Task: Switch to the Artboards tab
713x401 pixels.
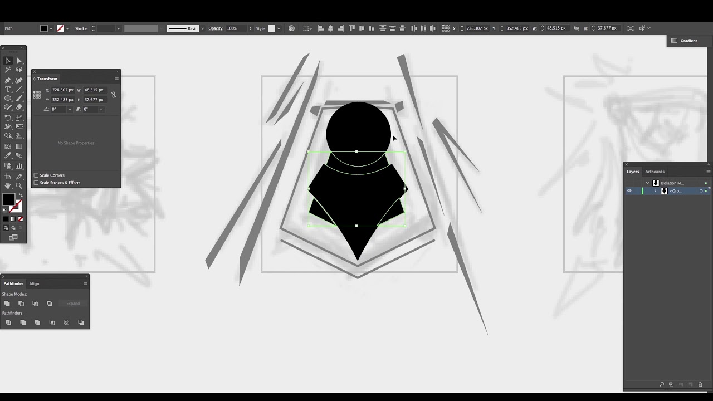Action: pos(655,172)
